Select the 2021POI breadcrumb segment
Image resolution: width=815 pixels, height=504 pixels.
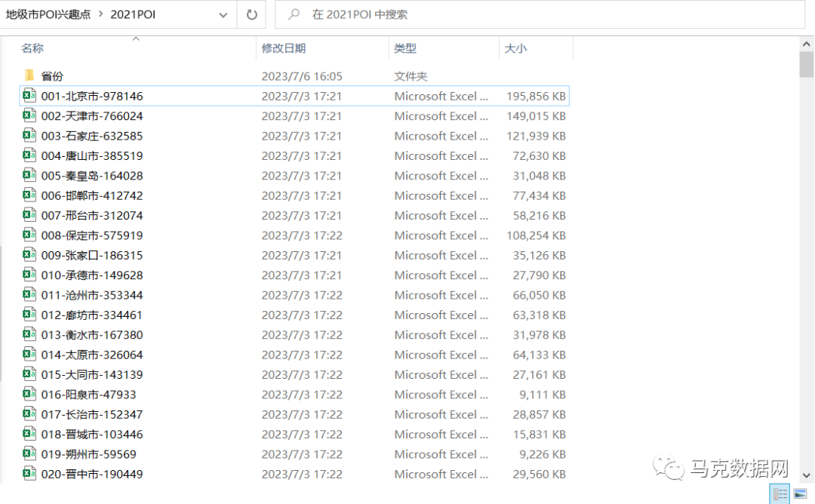click(x=133, y=14)
